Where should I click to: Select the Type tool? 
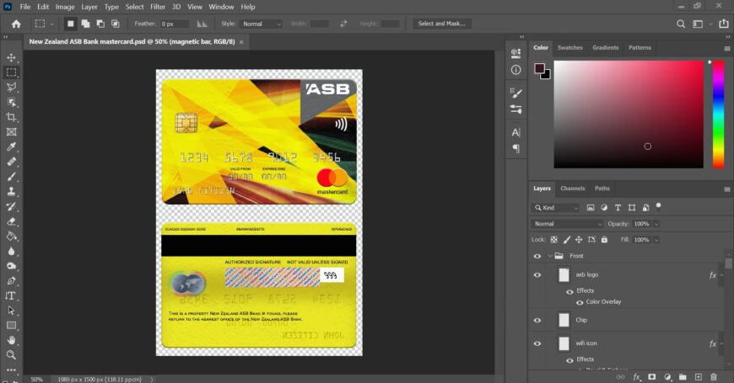[x=11, y=295]
